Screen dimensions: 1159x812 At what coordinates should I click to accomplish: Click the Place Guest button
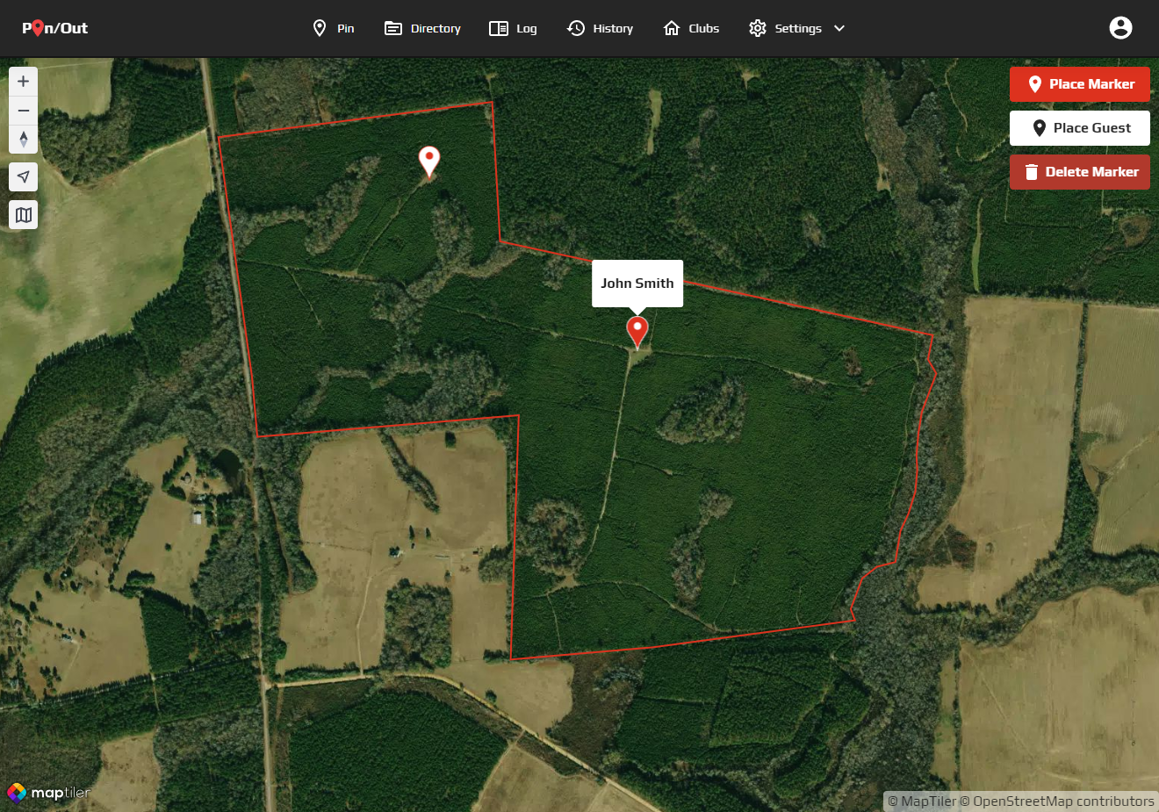[x=1080, y=128]
